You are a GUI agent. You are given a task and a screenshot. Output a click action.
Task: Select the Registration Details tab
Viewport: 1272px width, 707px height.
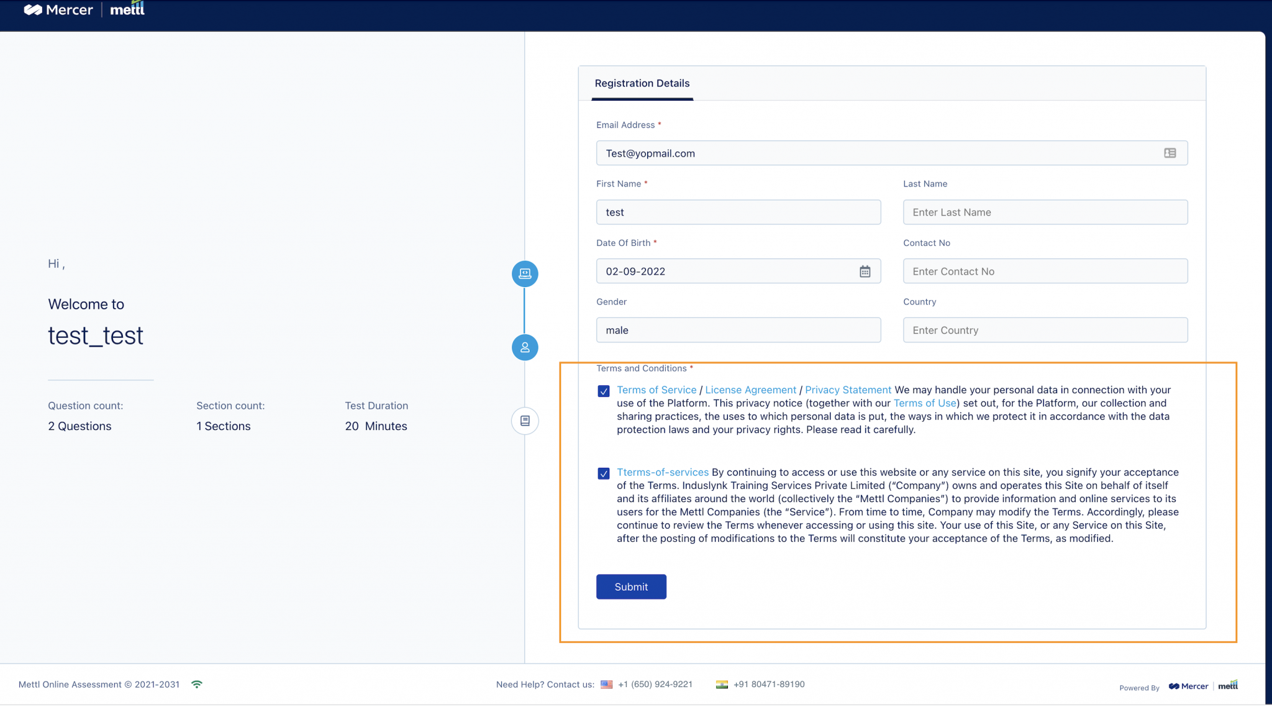point(642,83)
